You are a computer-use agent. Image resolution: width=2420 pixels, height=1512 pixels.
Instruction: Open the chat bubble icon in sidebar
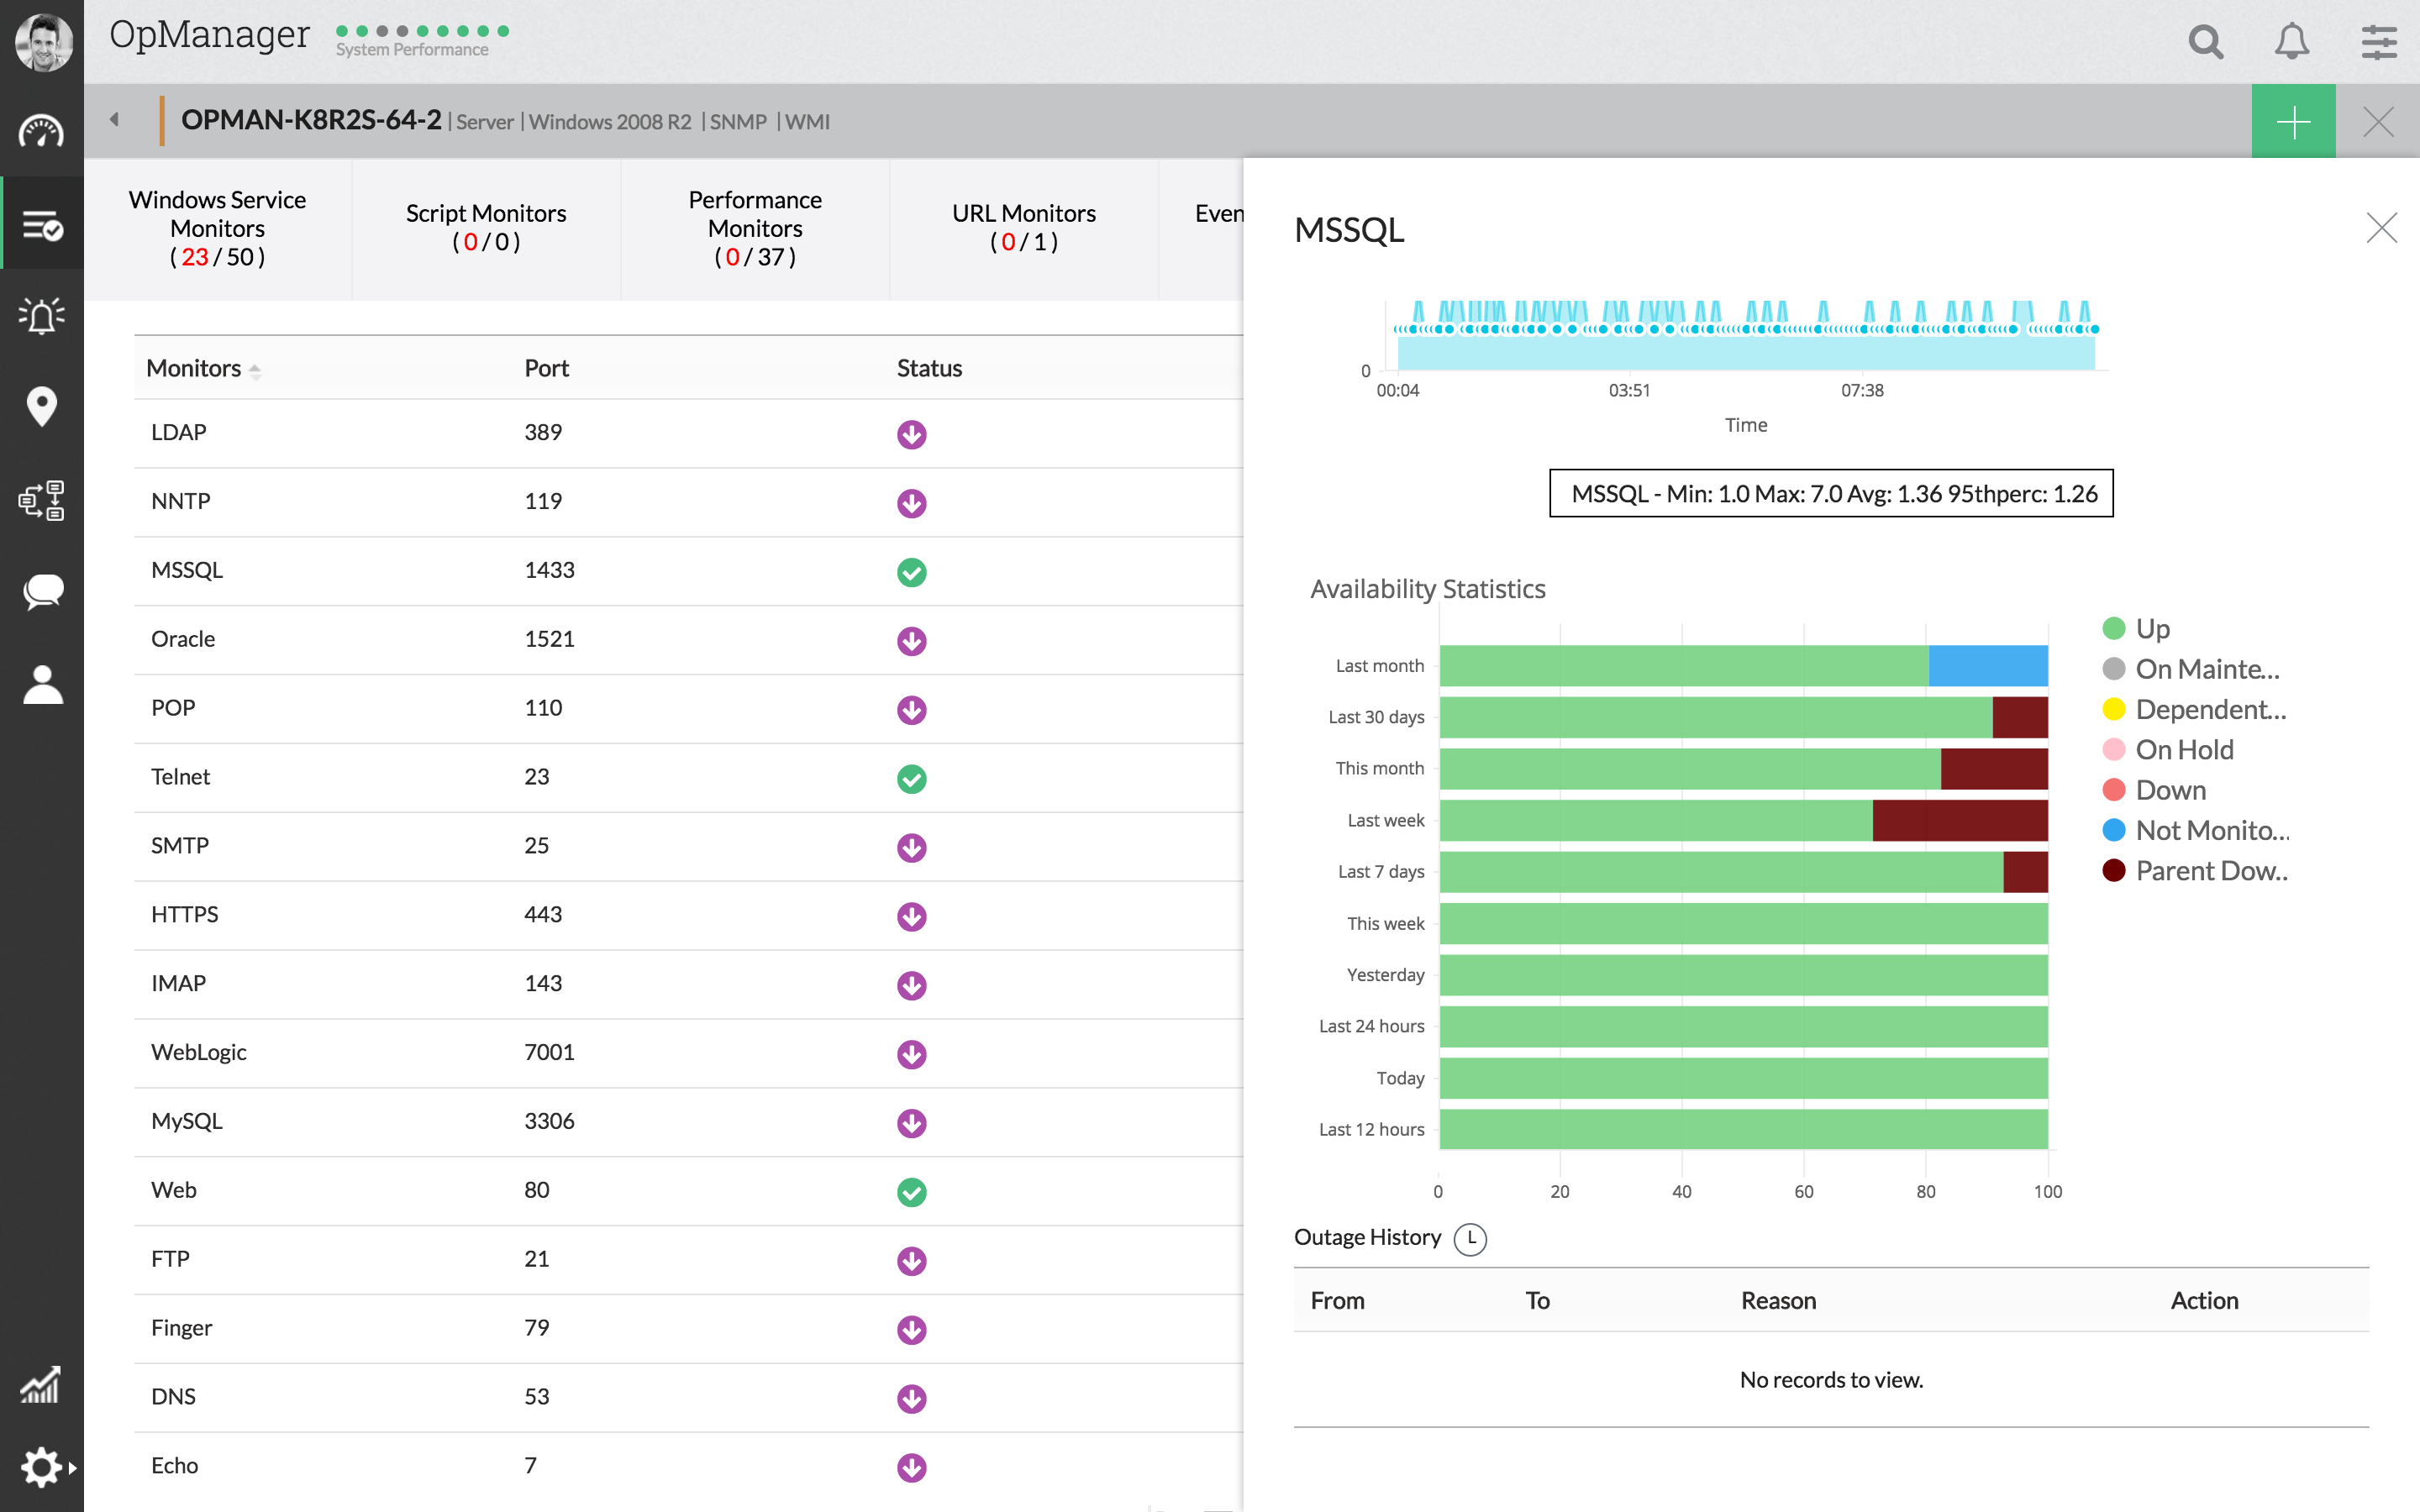tap(41, 591)
